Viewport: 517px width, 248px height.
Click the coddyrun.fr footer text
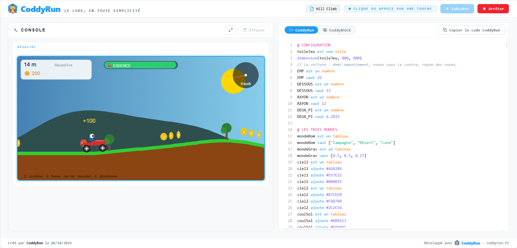coord(498,243)
